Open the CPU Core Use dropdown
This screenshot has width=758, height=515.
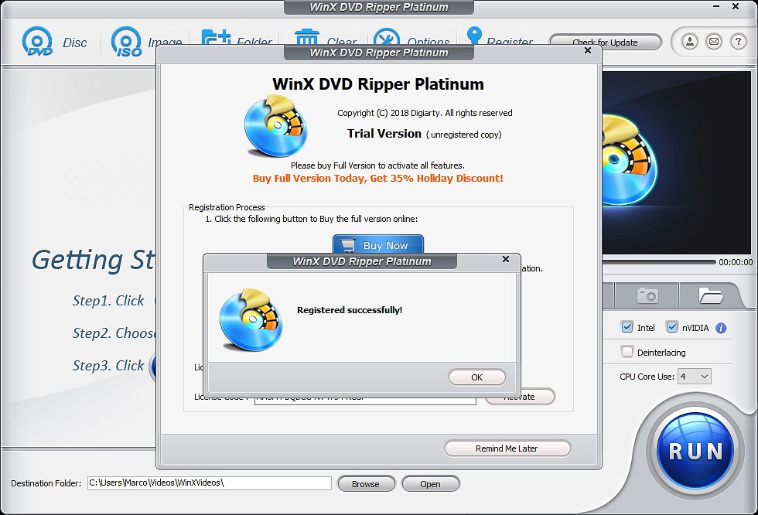coord(695,377)
